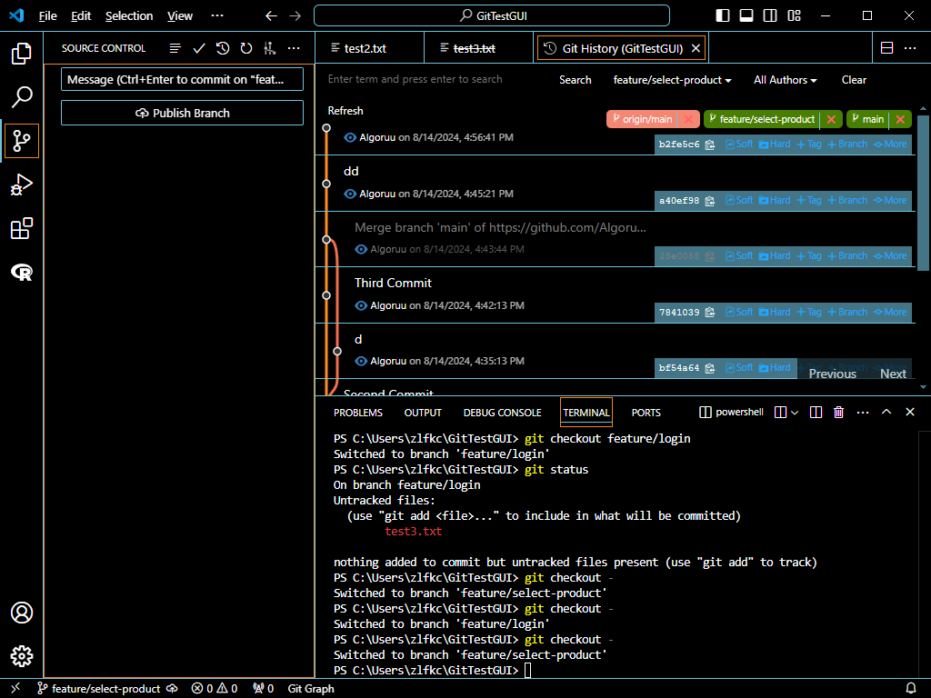Image resolution: width=931 pixels, height=698 pixels.
Task: Copy hash 7841039 to clipboard icon
Action: pyautogui.click(x=709, y=313)
